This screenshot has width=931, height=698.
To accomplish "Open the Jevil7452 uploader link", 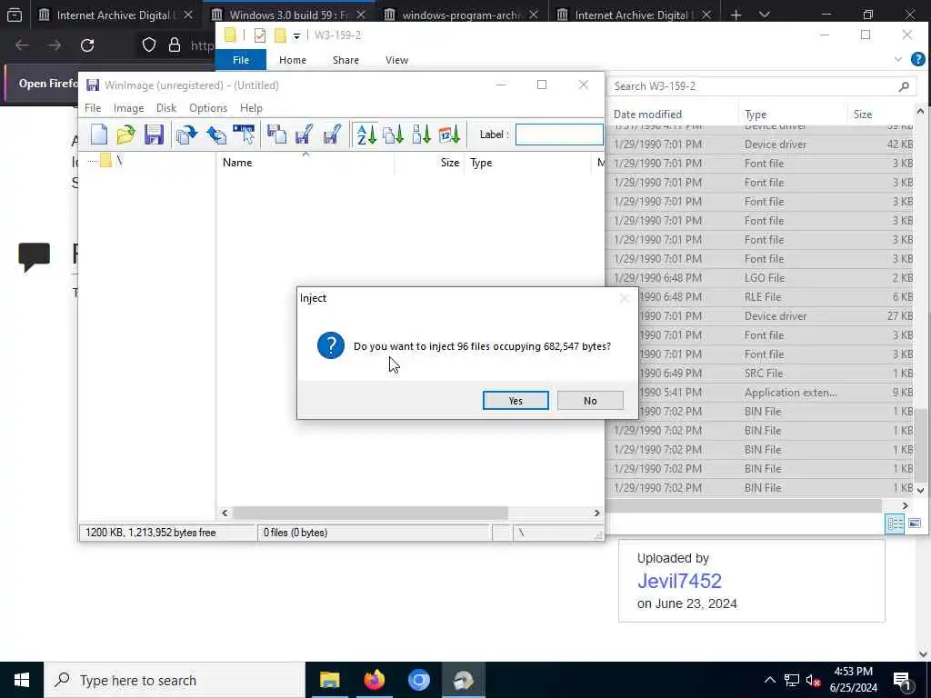I will pos(679,581).
